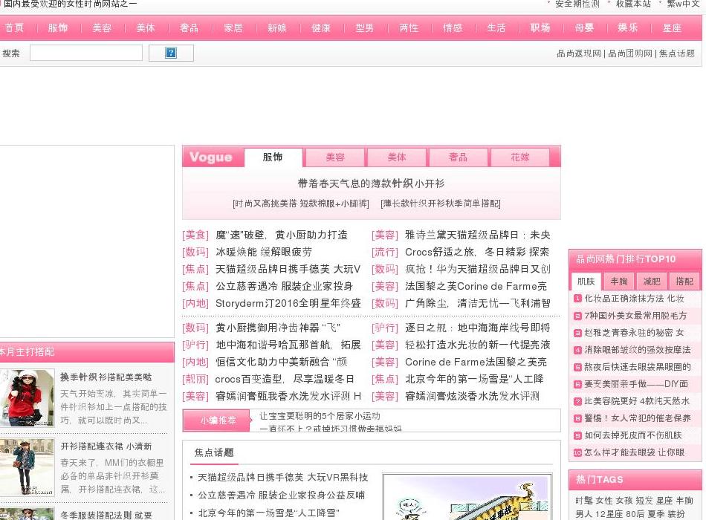
Task: Open article 黄小厨携御用净齿神器
Action: coord(278,328)
